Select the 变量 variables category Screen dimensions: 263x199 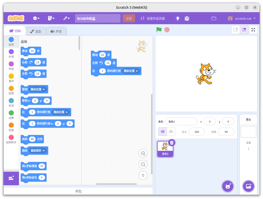point(11,127)
